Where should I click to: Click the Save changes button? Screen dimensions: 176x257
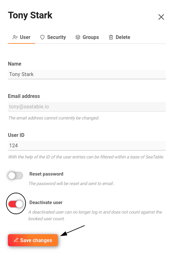click(x=33, y=240)
